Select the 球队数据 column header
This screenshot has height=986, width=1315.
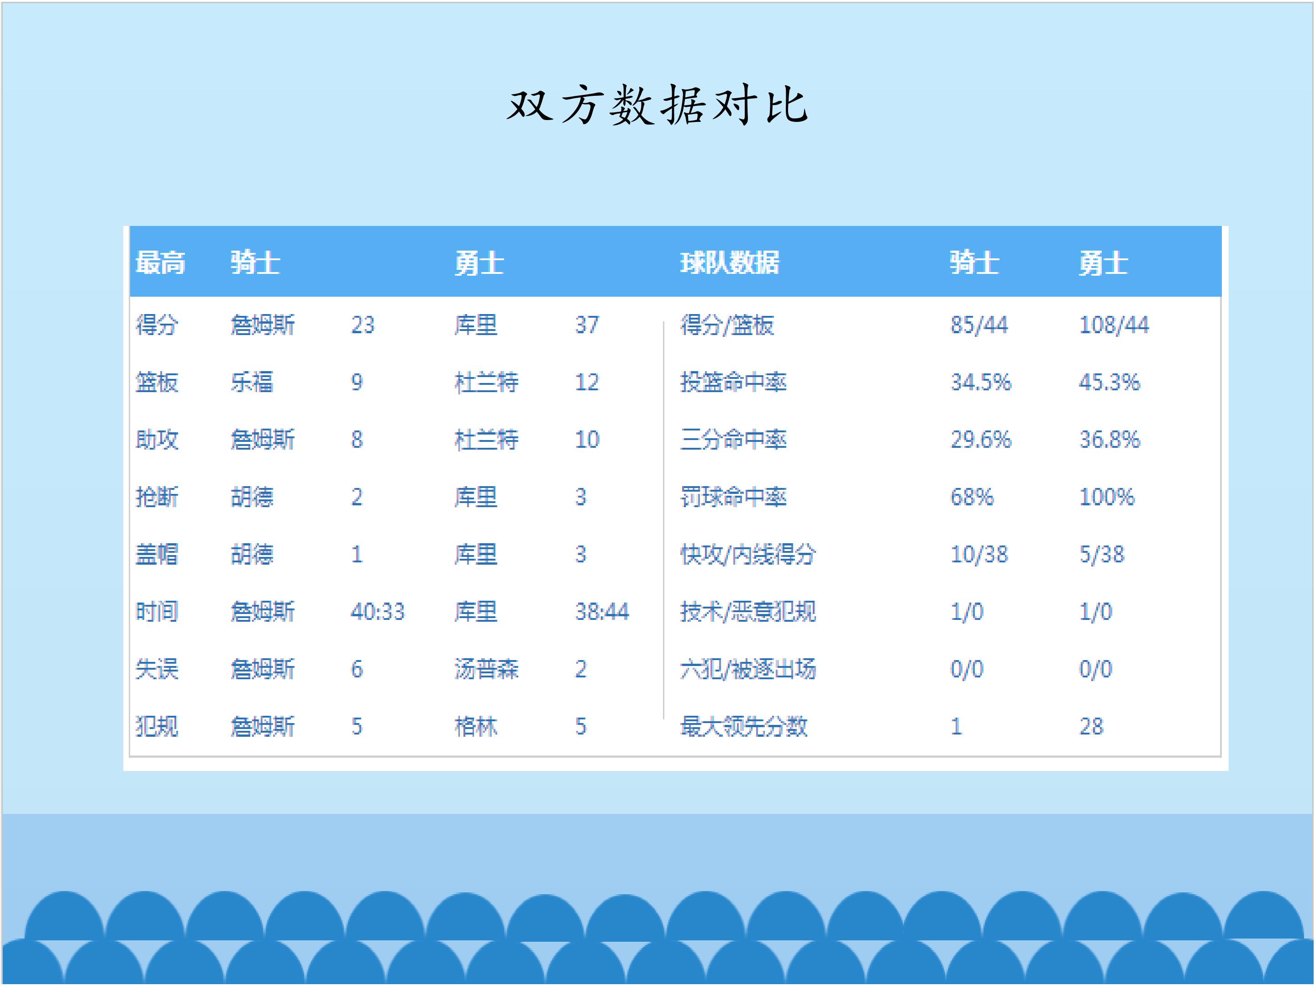pos(730,262)
